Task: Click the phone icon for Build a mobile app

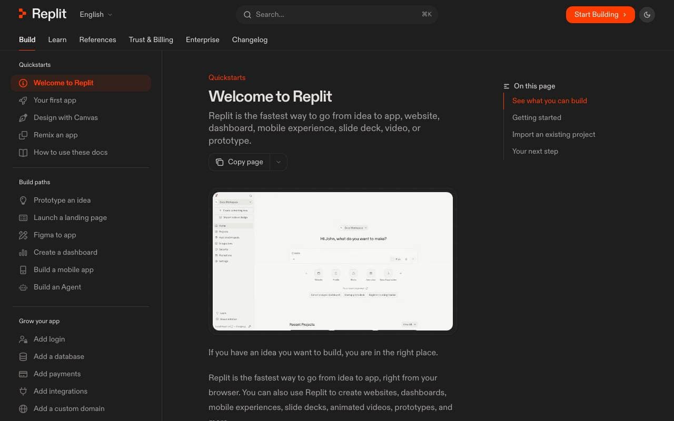Action: pyautogui.click(x=23, y=270)
